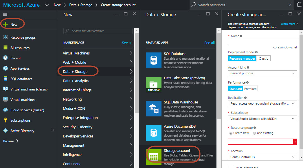Click the Subscriptions key icon in sidebar
Image resolution: width=303 pixels, height=168 pixels.
[x=5, y=120]
